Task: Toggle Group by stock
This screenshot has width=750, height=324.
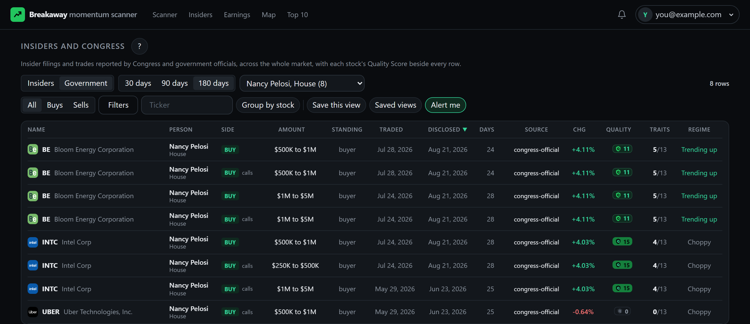Action: point(268,105)
